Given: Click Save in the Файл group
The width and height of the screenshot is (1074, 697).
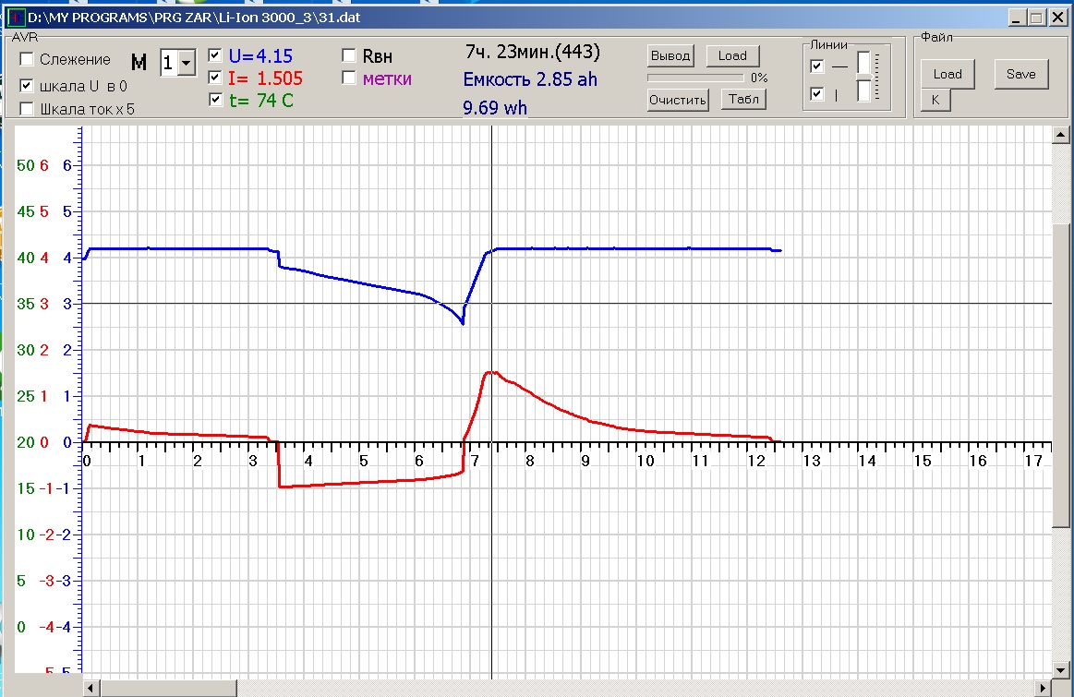Looking at the screenshot, I should [1021, 74].
